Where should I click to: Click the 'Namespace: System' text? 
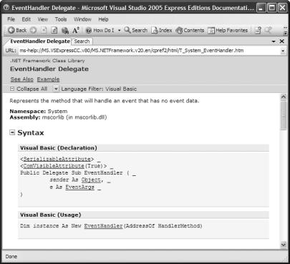(39, 112)
